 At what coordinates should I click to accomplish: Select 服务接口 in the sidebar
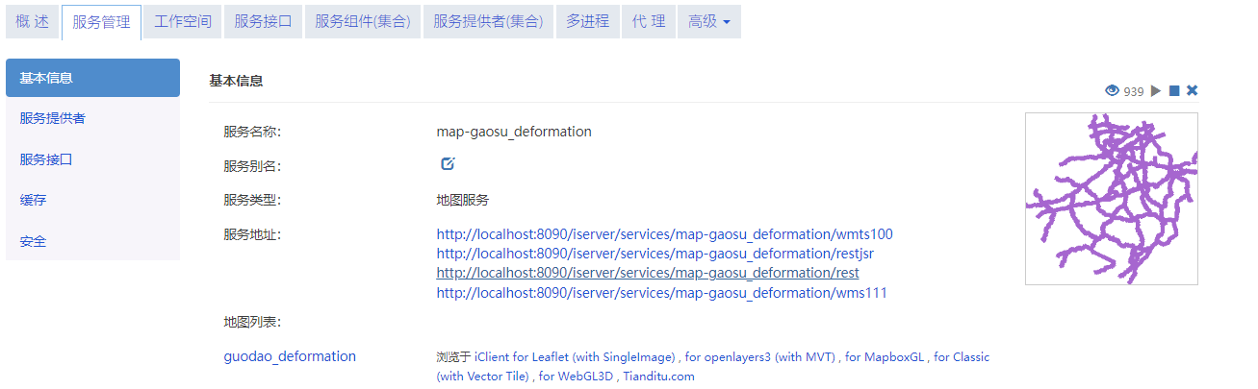point(92,159)
